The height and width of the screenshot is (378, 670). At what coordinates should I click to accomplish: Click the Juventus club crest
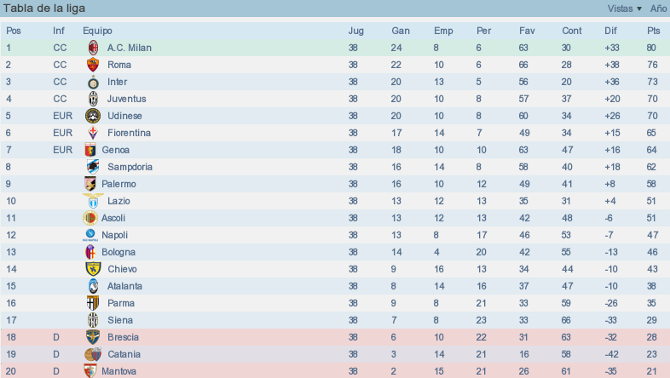click(x=93, y=99)
